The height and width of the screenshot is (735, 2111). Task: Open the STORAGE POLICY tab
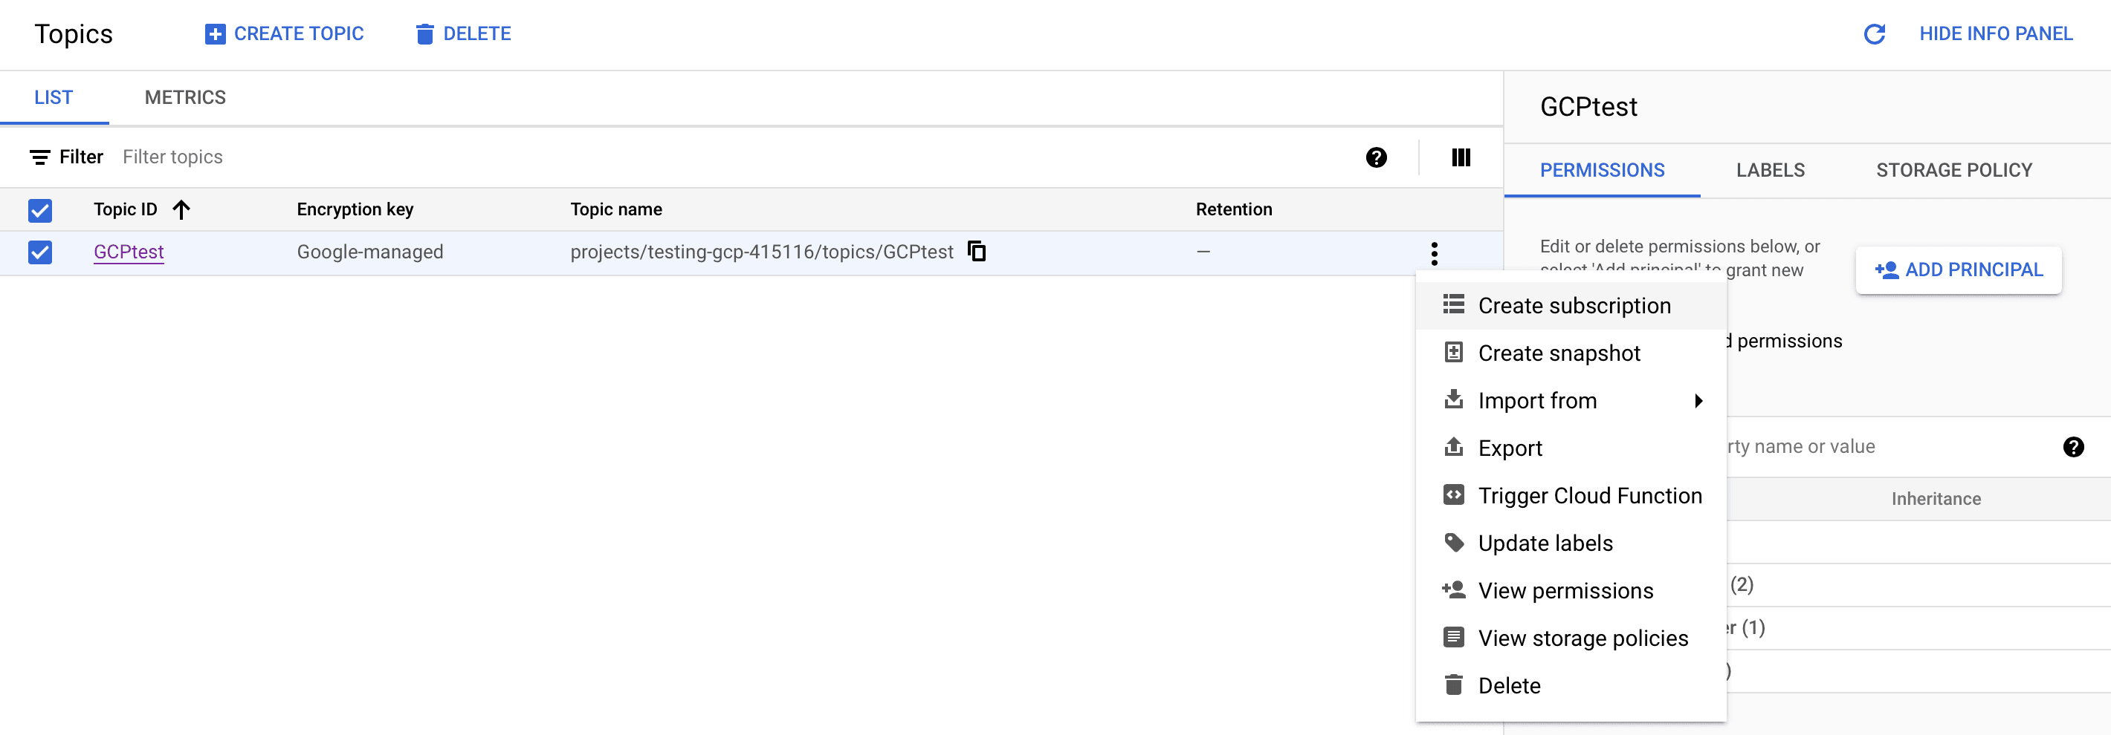tap(1954, 170)
